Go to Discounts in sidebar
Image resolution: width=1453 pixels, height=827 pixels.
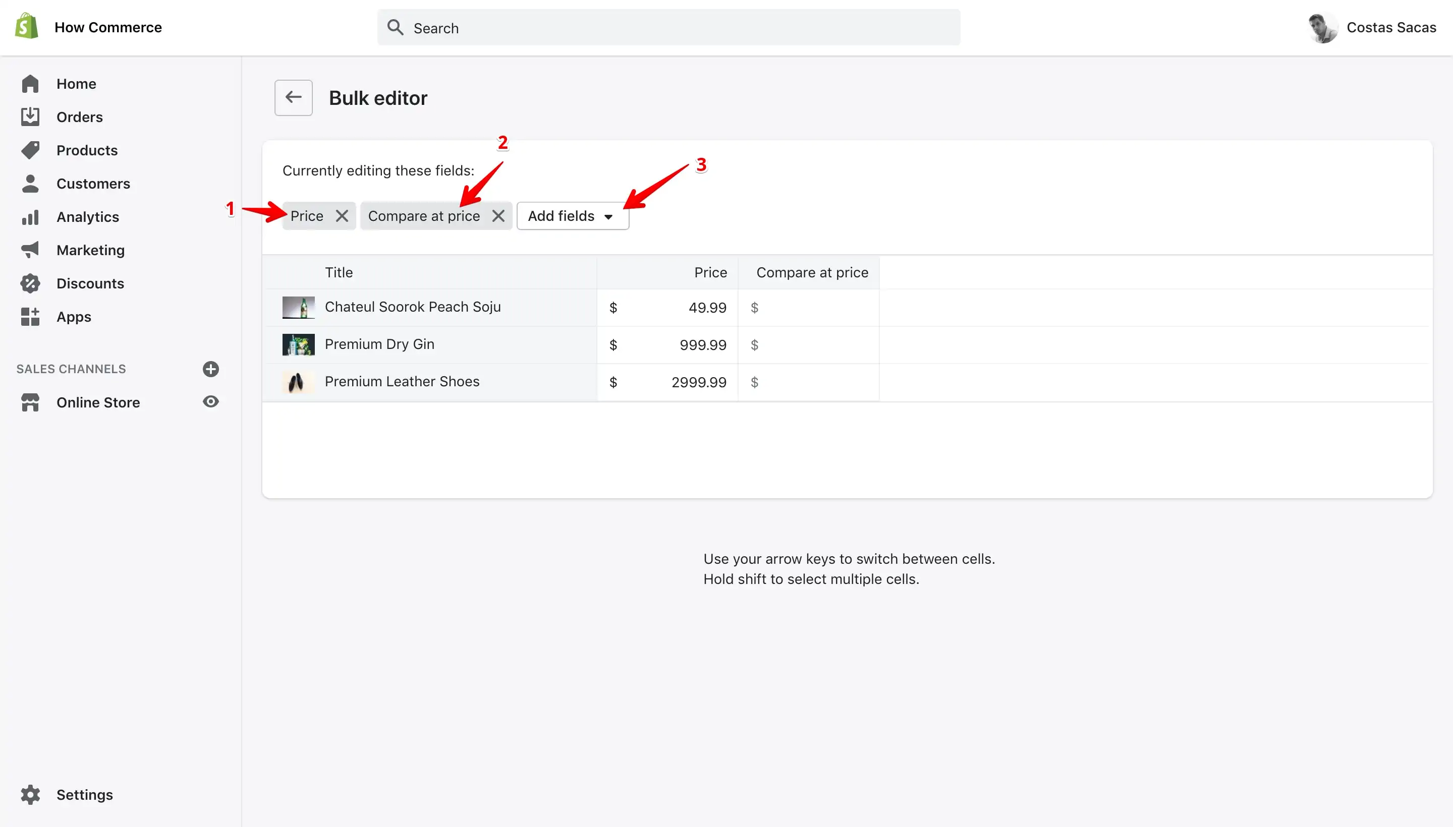pos(90,283)
